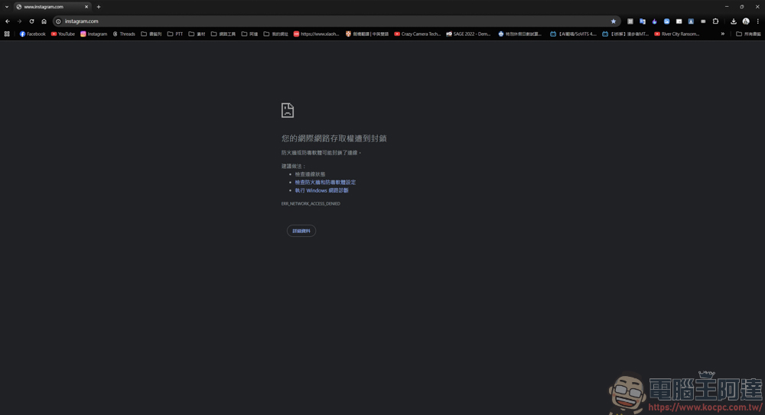Open the Instagram bookmark

click(93, 34)
